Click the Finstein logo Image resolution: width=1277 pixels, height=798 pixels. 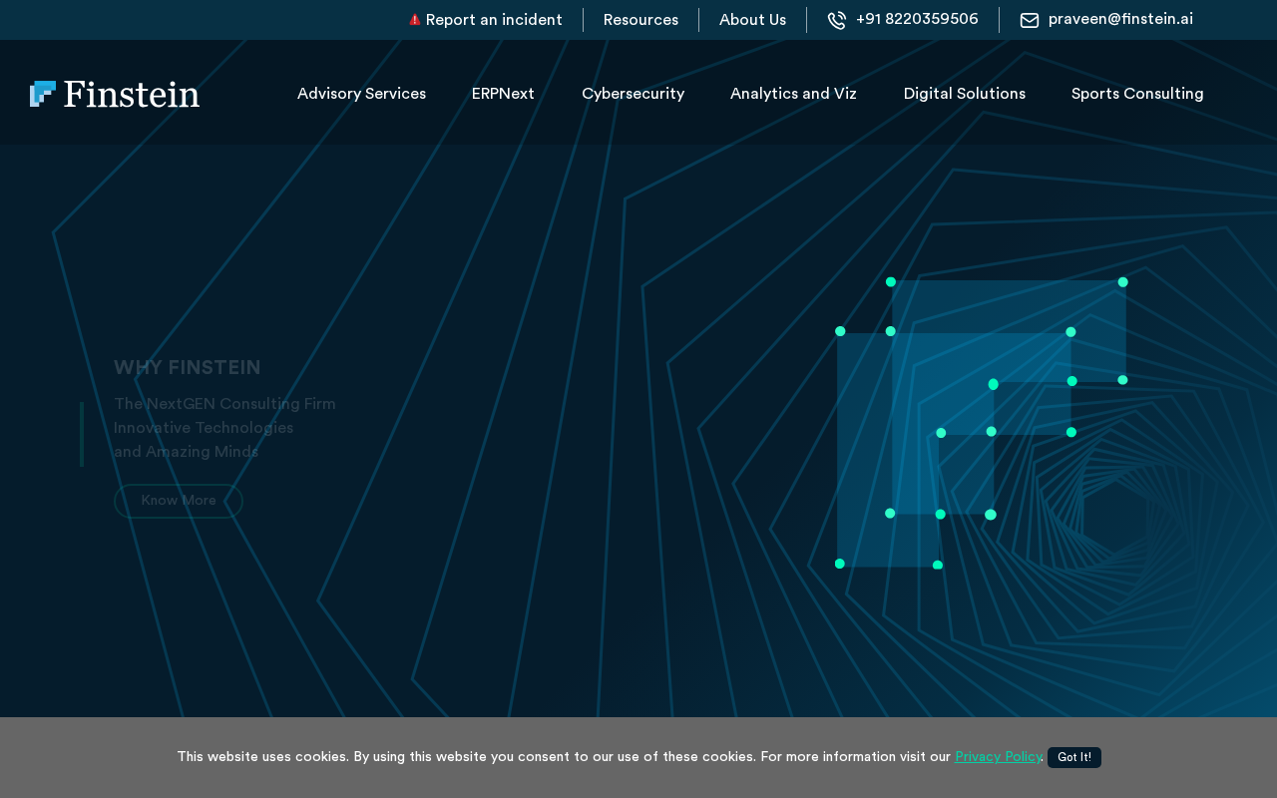click(x=115, y=94)
